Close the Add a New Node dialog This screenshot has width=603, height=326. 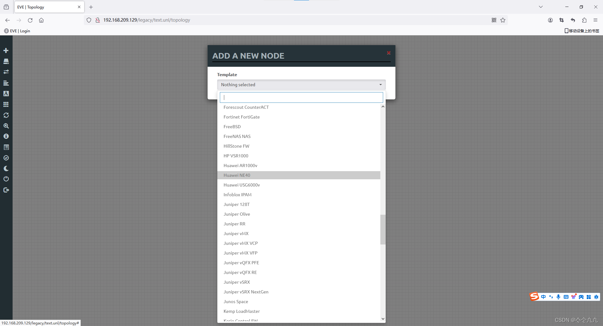[388, 53]
